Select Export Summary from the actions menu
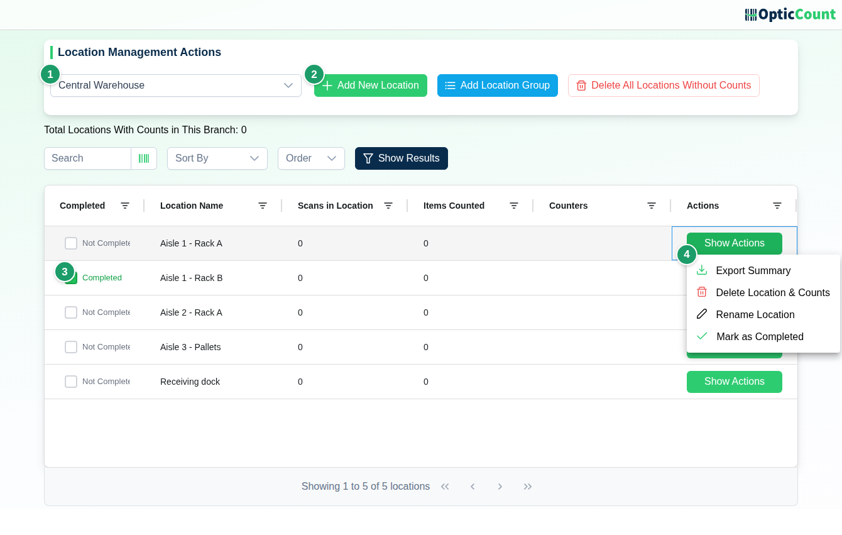842x535 pixels. click(x=763, y=271)
